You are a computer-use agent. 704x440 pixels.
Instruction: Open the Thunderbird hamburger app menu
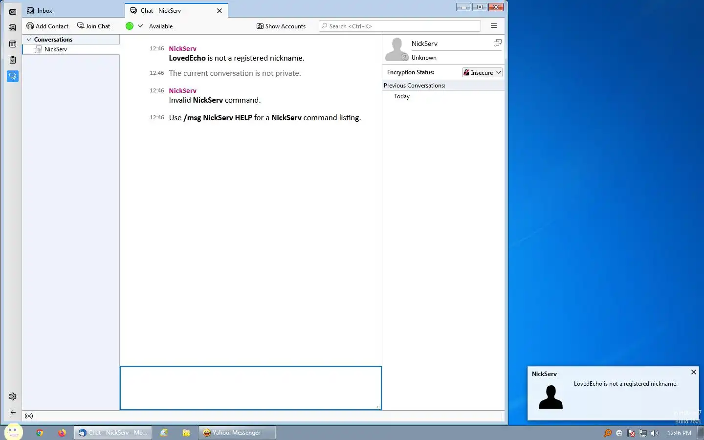(494, 26)
